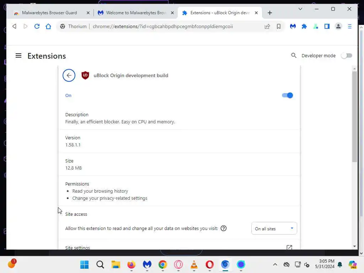Open Malwarebytes Browser Guard toolbar extension
The width and height of the screenshot is (364, 273).
(x=293, y=26)
